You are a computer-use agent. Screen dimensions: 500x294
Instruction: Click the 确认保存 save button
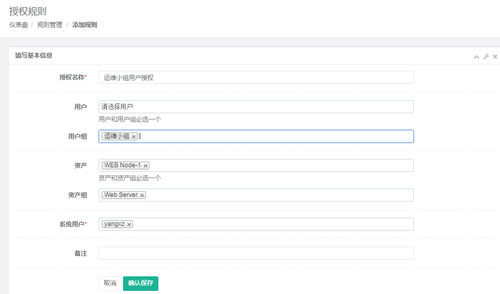(x=141, y=283)
